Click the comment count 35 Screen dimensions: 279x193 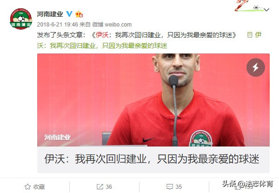point(179,186)
